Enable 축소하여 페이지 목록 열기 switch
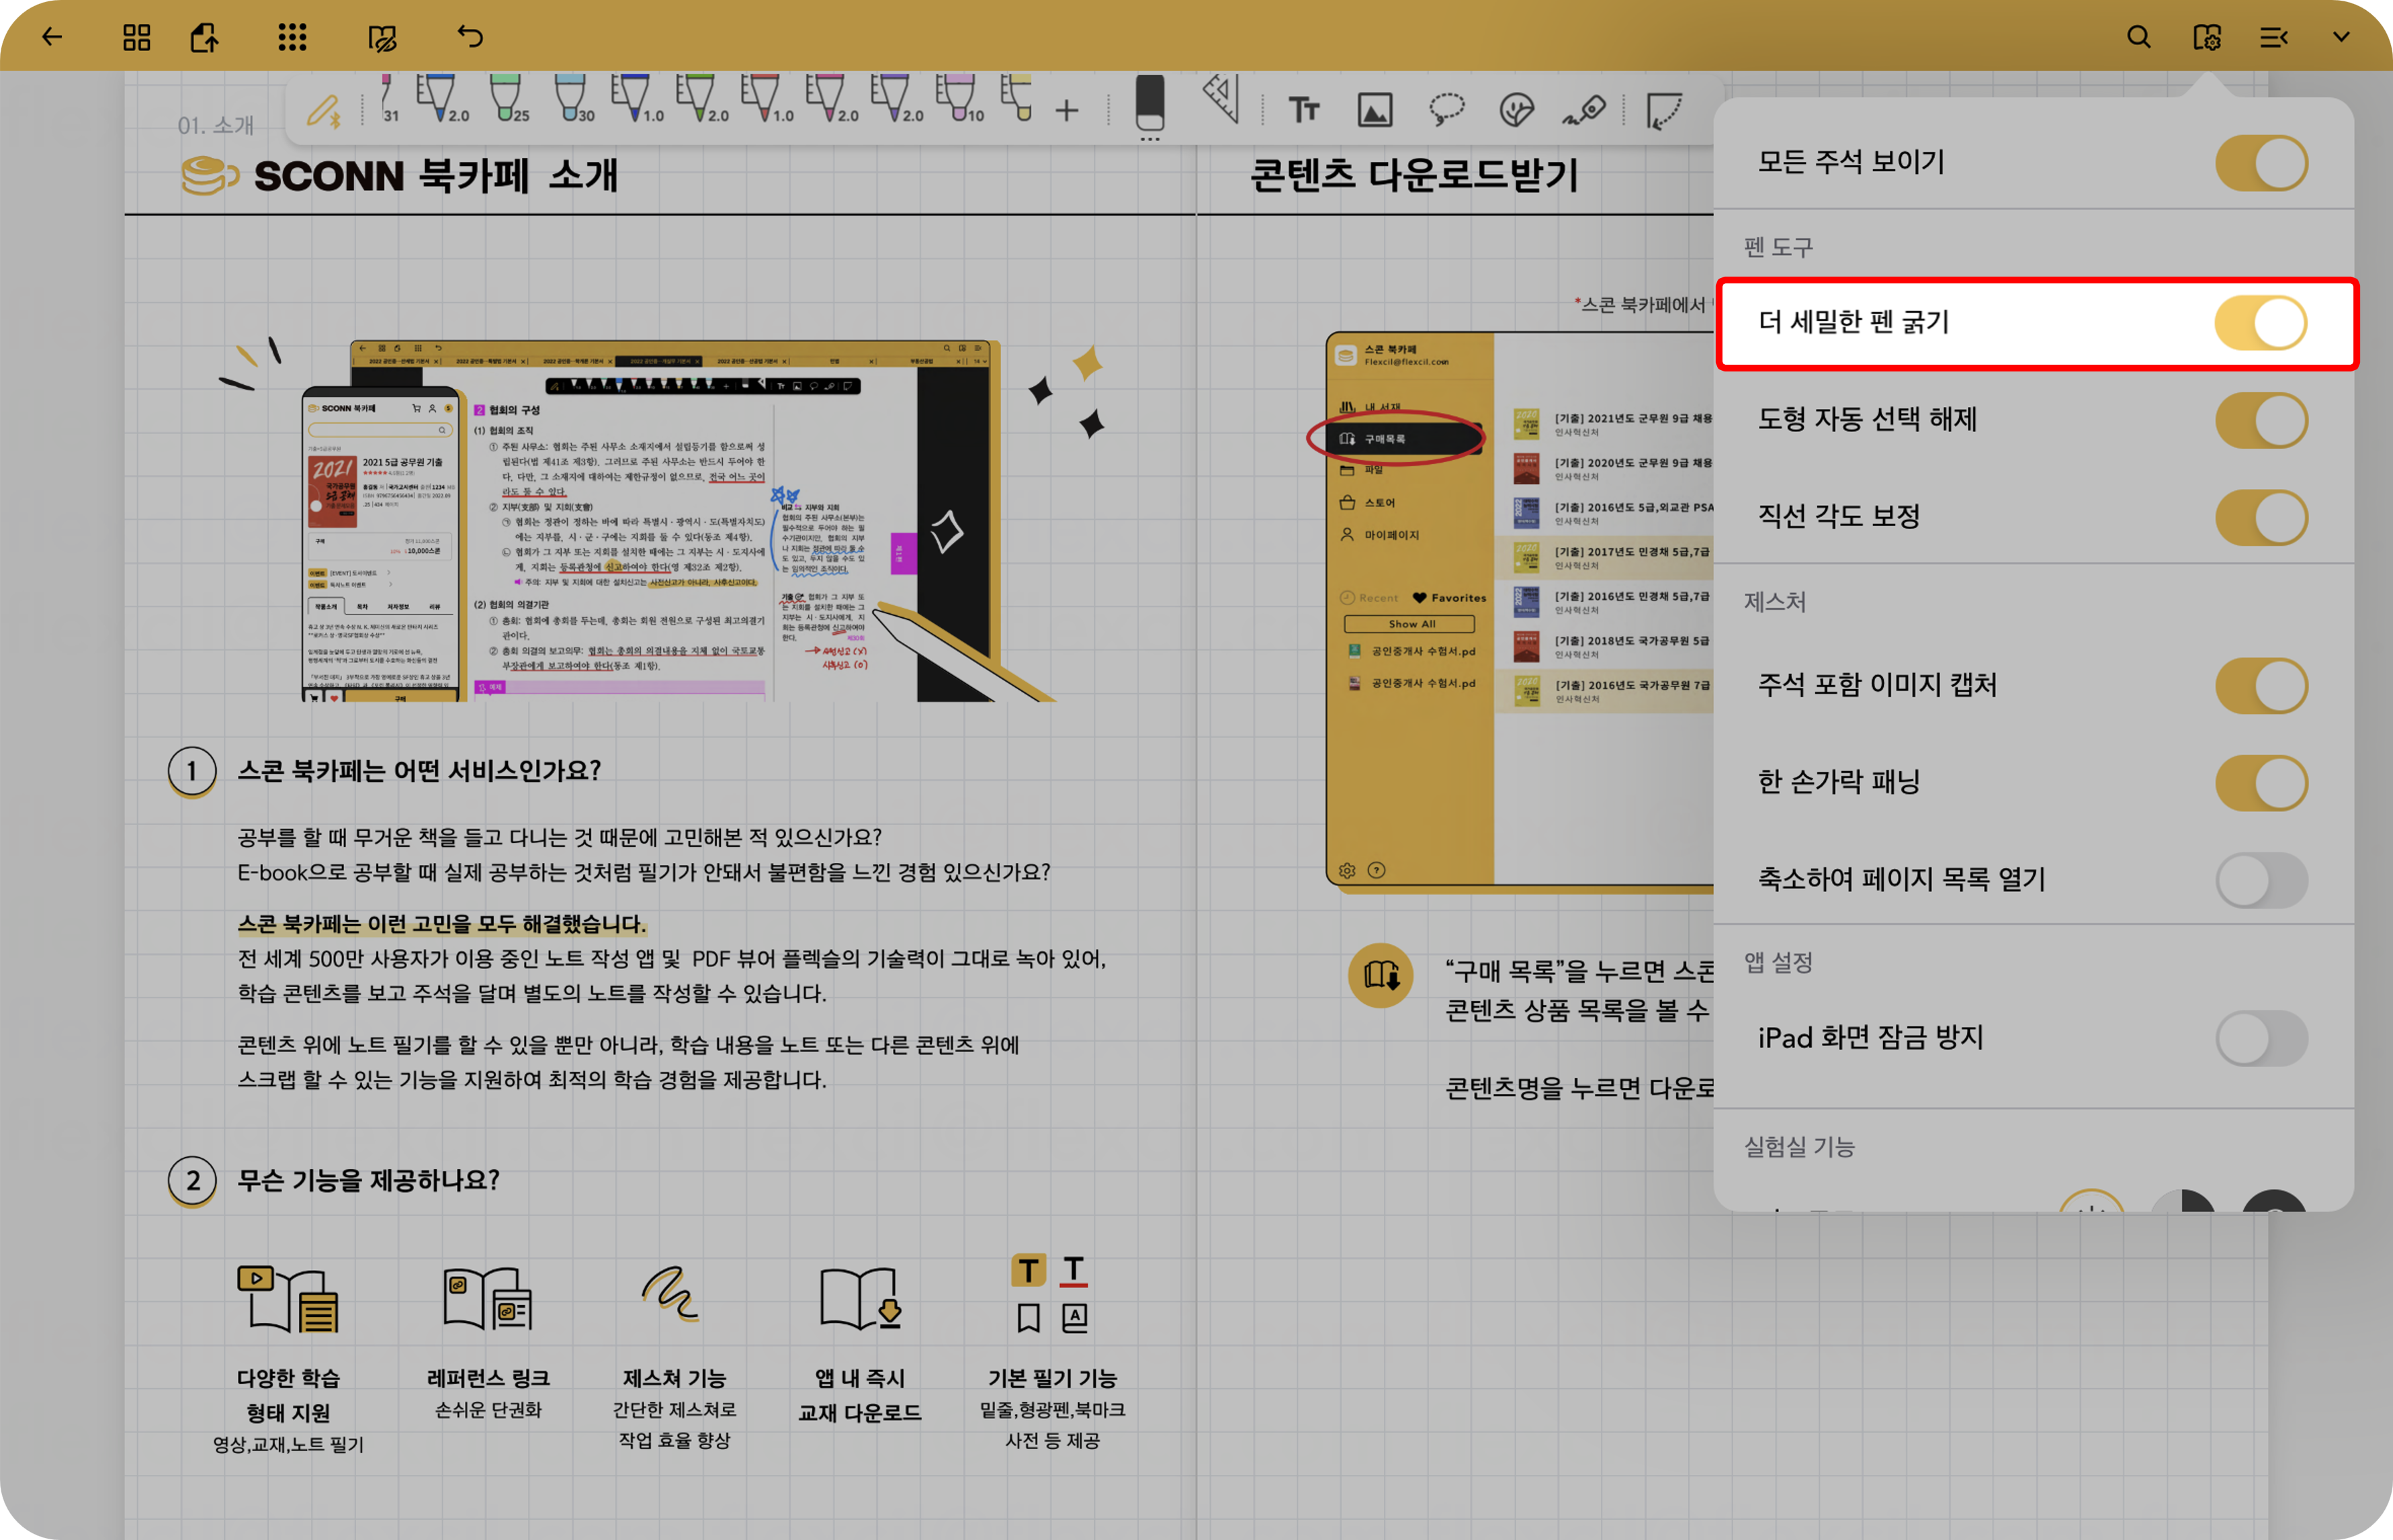Viewport: 2393px width, 1540px height. tap(2261, 880)
